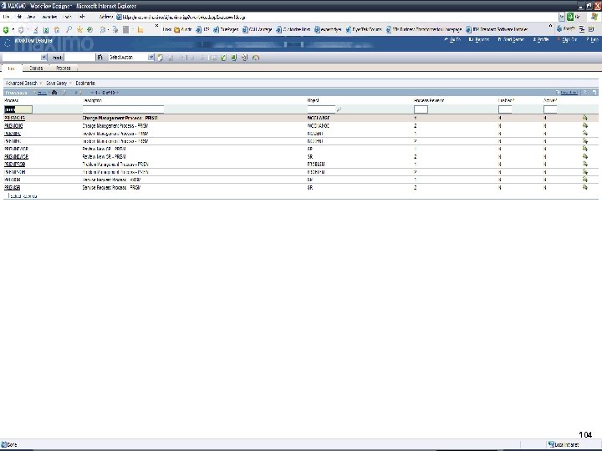The width and height of the screenshot is (602, 451).
Task: Click the Process column header
Action: [11, 100]
